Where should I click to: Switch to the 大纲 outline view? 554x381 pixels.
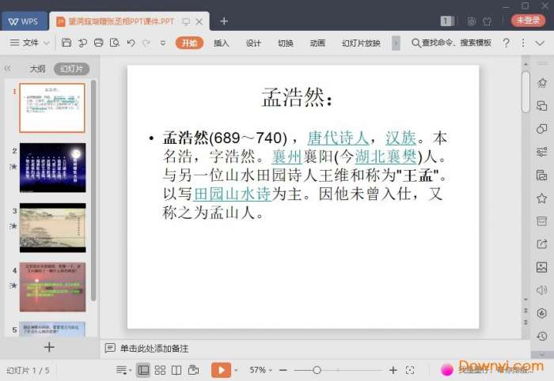pyautogui.click(x=37, y=69)
